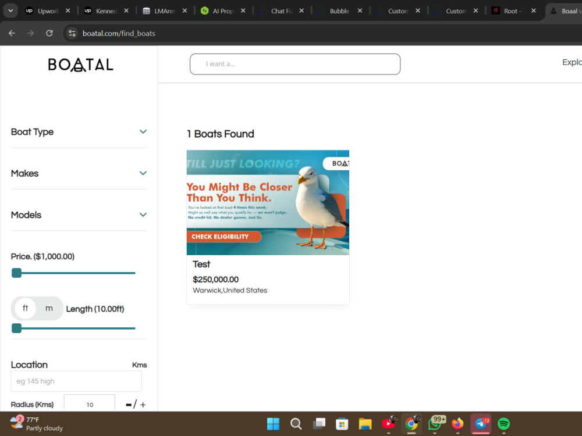
Task: Click the Warwick,United States location text
Action: pyautogui.click(x=230, y=290)
